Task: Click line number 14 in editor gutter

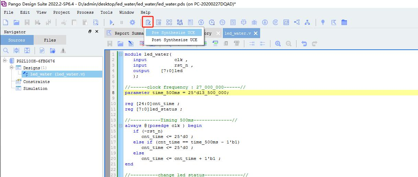Action: (113, 126)
